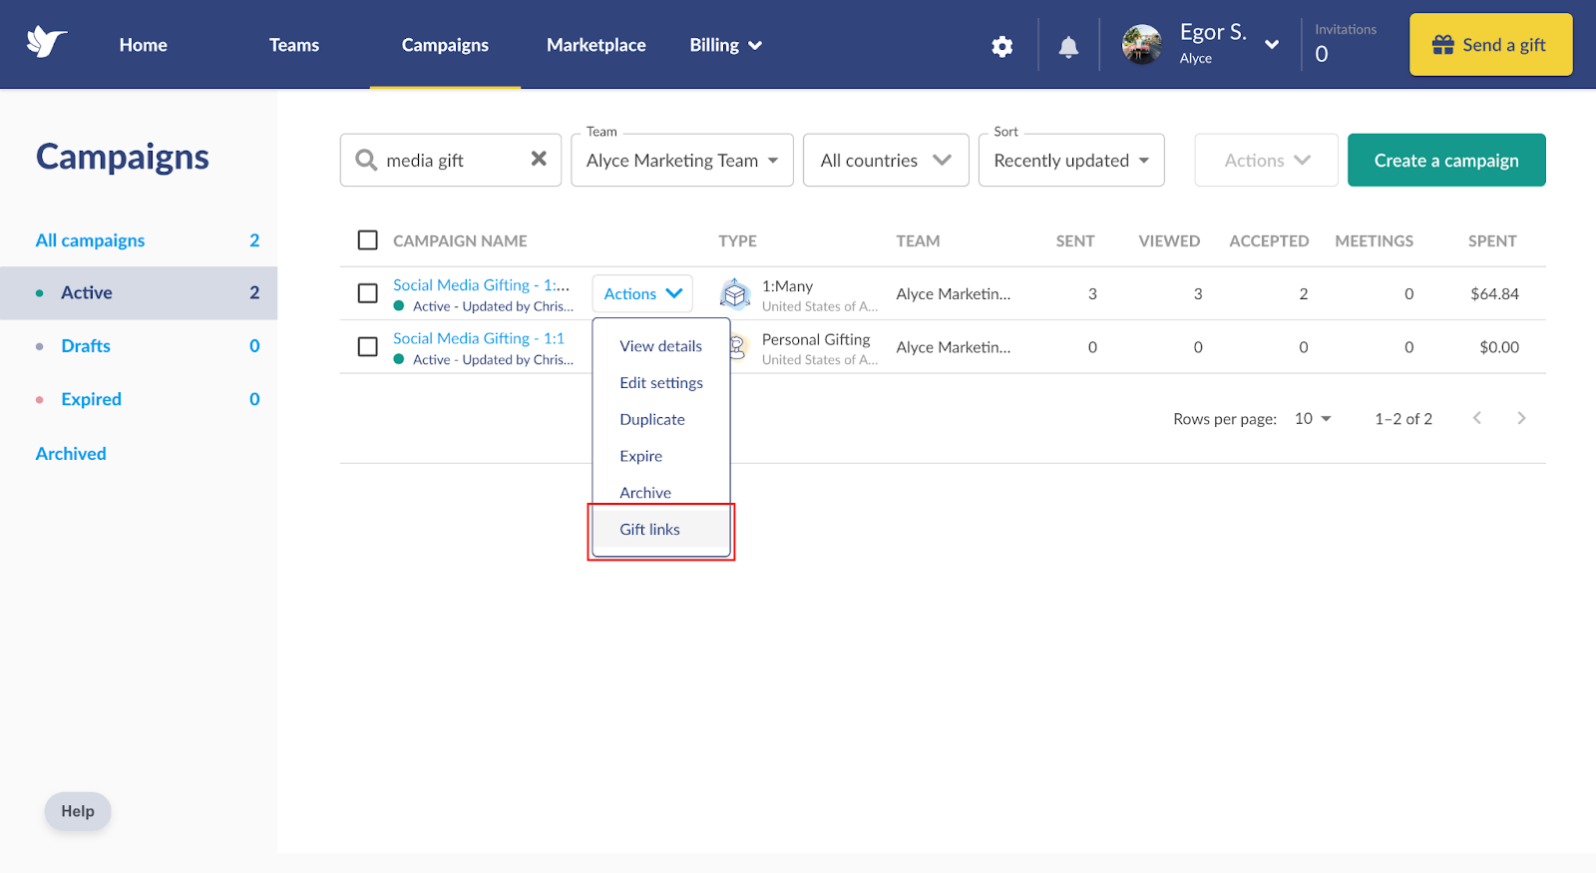1596x873 pixels.
Task: Click the media gift search field
Action: [x=451, y=160]
